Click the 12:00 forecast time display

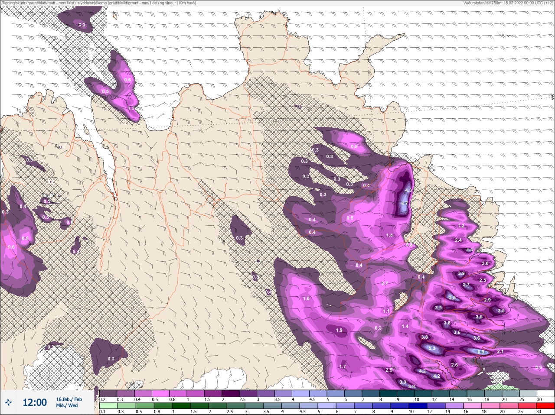35,402
